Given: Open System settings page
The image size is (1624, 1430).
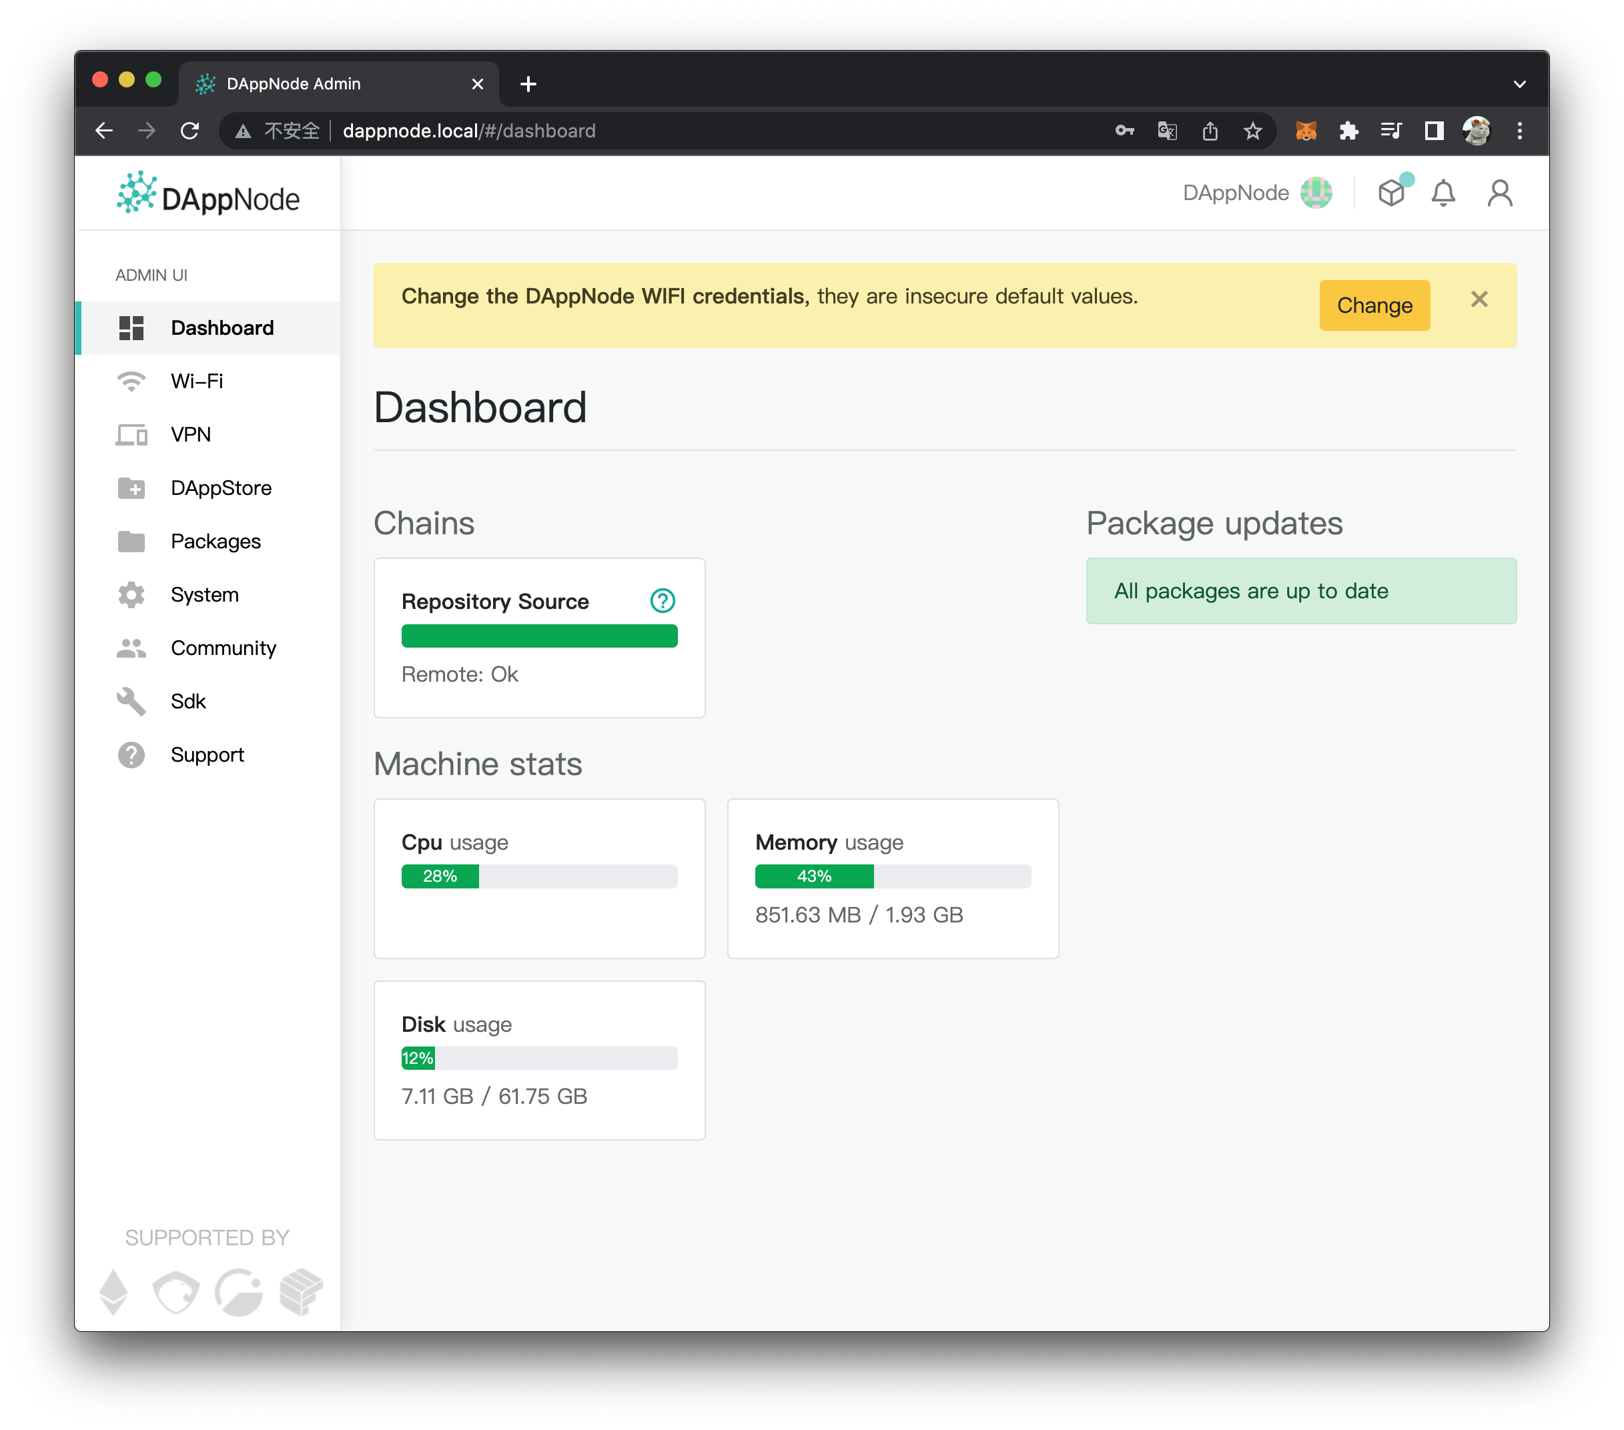Looking at the screenshot, I should click(x=203, y=594).
